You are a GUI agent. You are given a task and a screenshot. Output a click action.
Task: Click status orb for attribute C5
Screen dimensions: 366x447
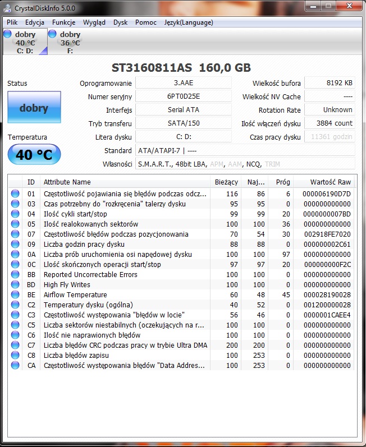(x=15, y=325)
